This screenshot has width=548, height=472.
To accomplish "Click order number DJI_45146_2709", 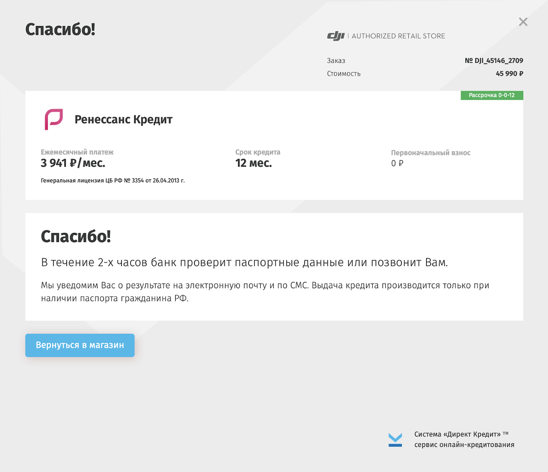I will point(494,60).
